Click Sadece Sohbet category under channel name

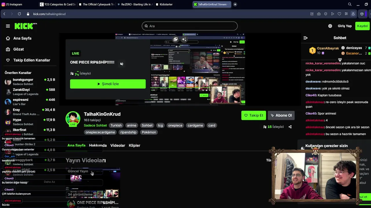95,125
